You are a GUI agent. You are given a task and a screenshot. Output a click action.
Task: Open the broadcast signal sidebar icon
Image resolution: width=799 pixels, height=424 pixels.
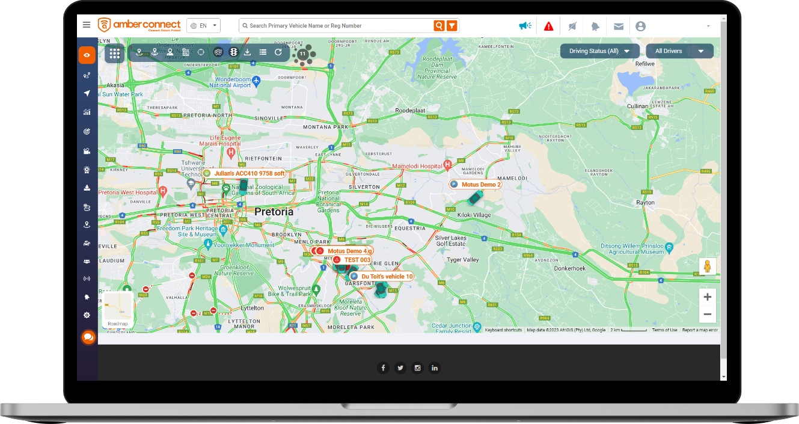[x=87, y=279]
